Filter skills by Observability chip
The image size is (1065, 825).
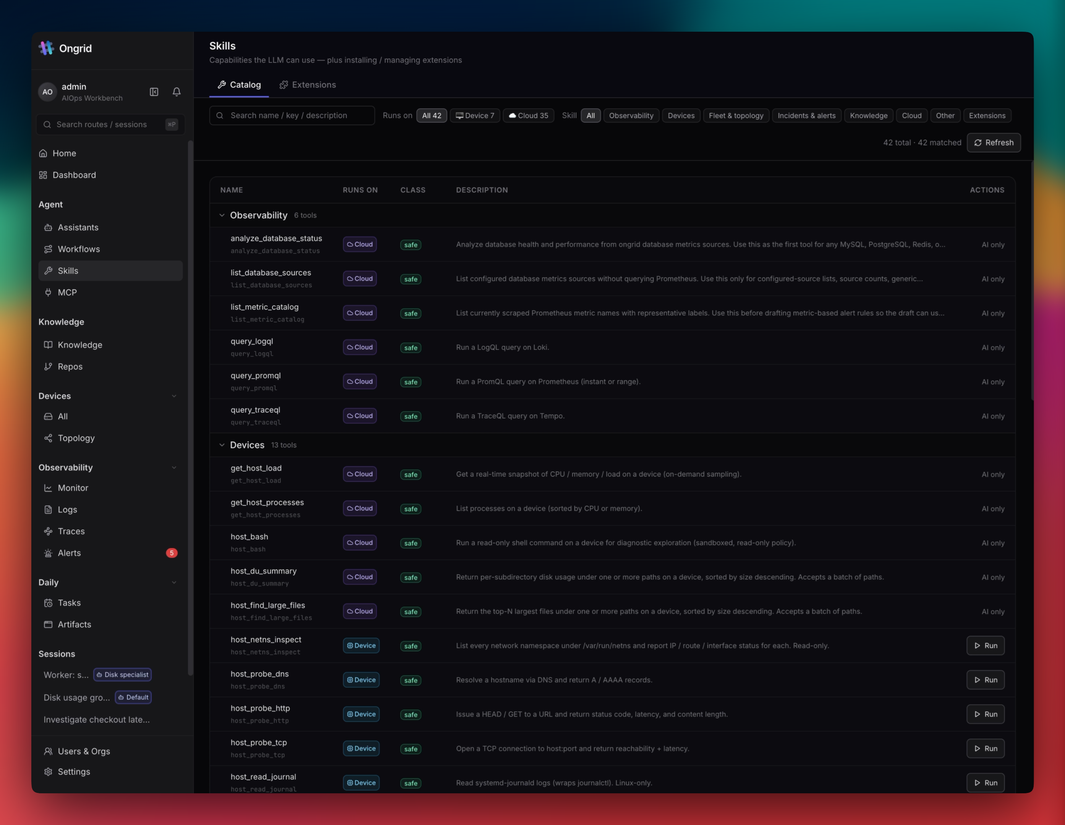631,116
